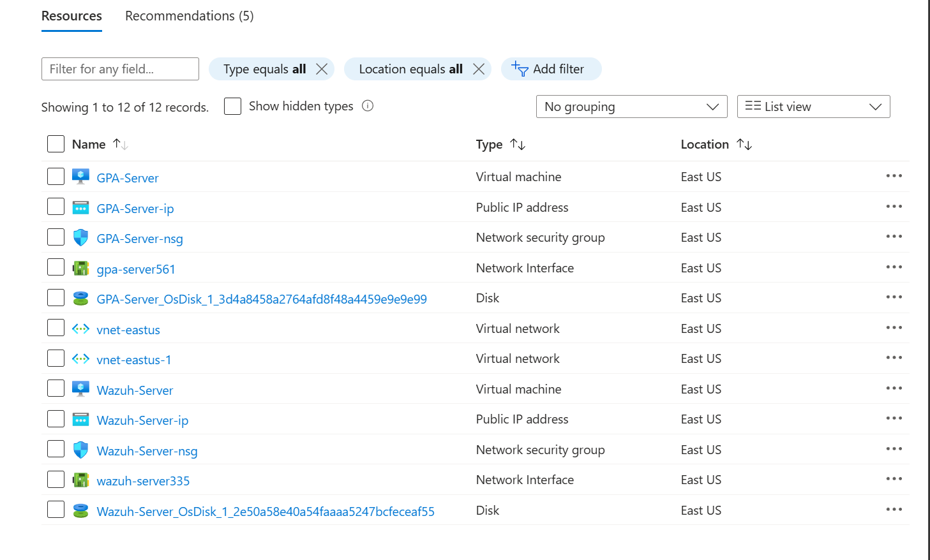Open more options for wazuh-server335 row
This screenshot has width=930, height=560.
[894, 479]
